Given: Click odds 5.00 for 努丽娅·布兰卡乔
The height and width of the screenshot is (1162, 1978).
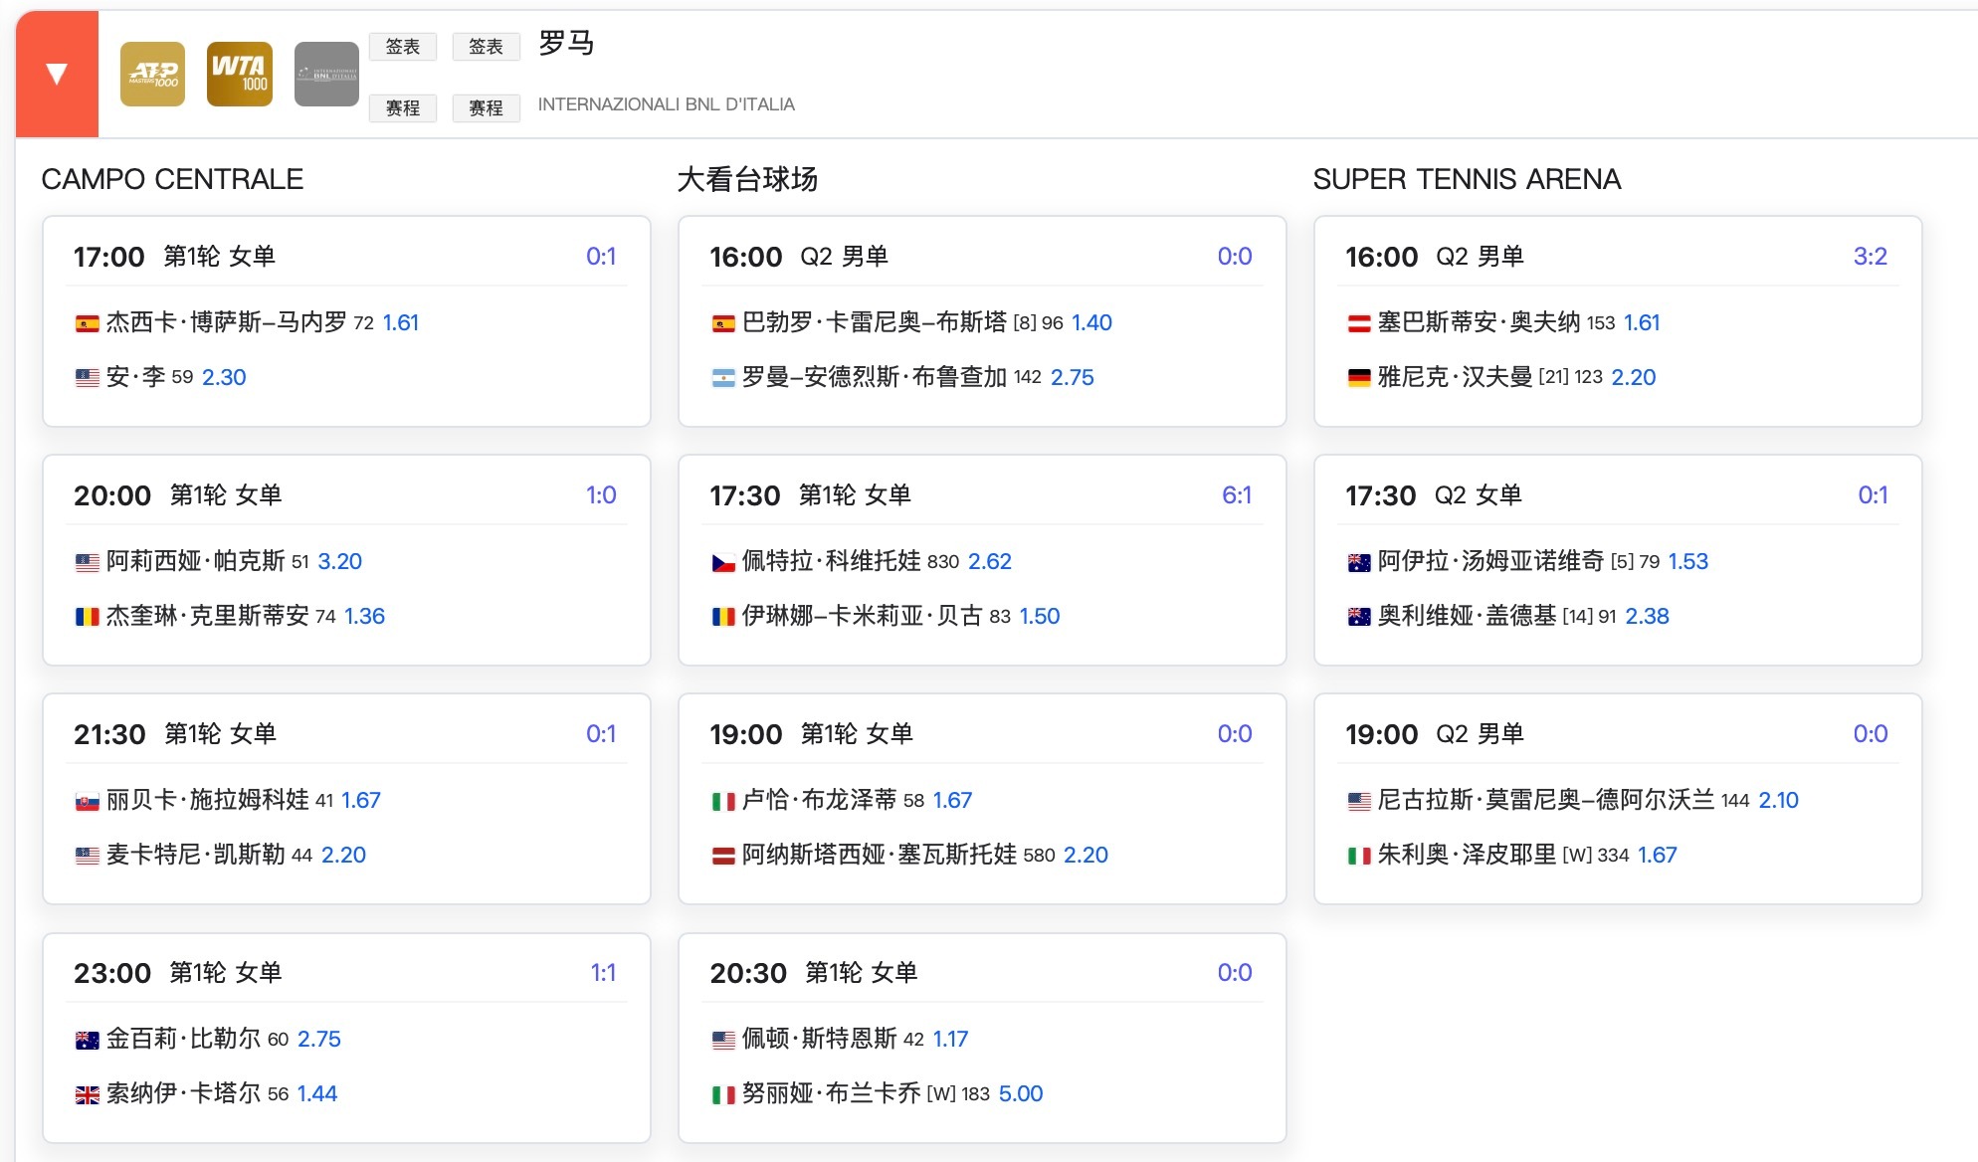Looking at the screenshot, I should tap(1020, 1093).
